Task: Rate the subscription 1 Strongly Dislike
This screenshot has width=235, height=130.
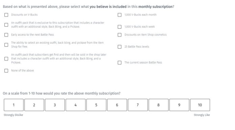Action: click(x=14, y=105)
